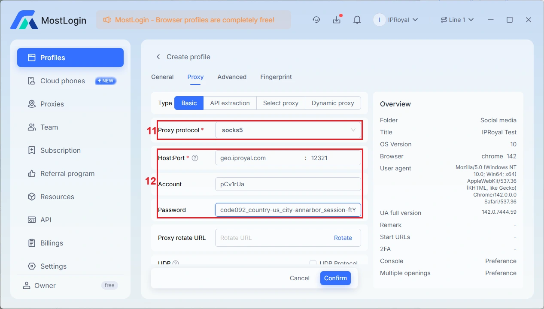Enable the UDP Protocol checkbox
This screenshot has height=309, width=544.
(313, 264)
